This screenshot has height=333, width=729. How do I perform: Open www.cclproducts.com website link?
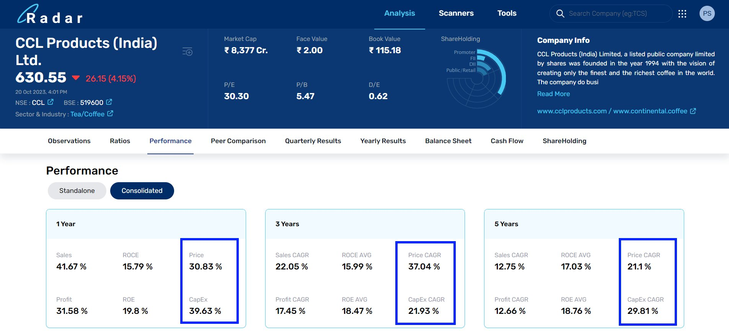click(x=572, y=111)
